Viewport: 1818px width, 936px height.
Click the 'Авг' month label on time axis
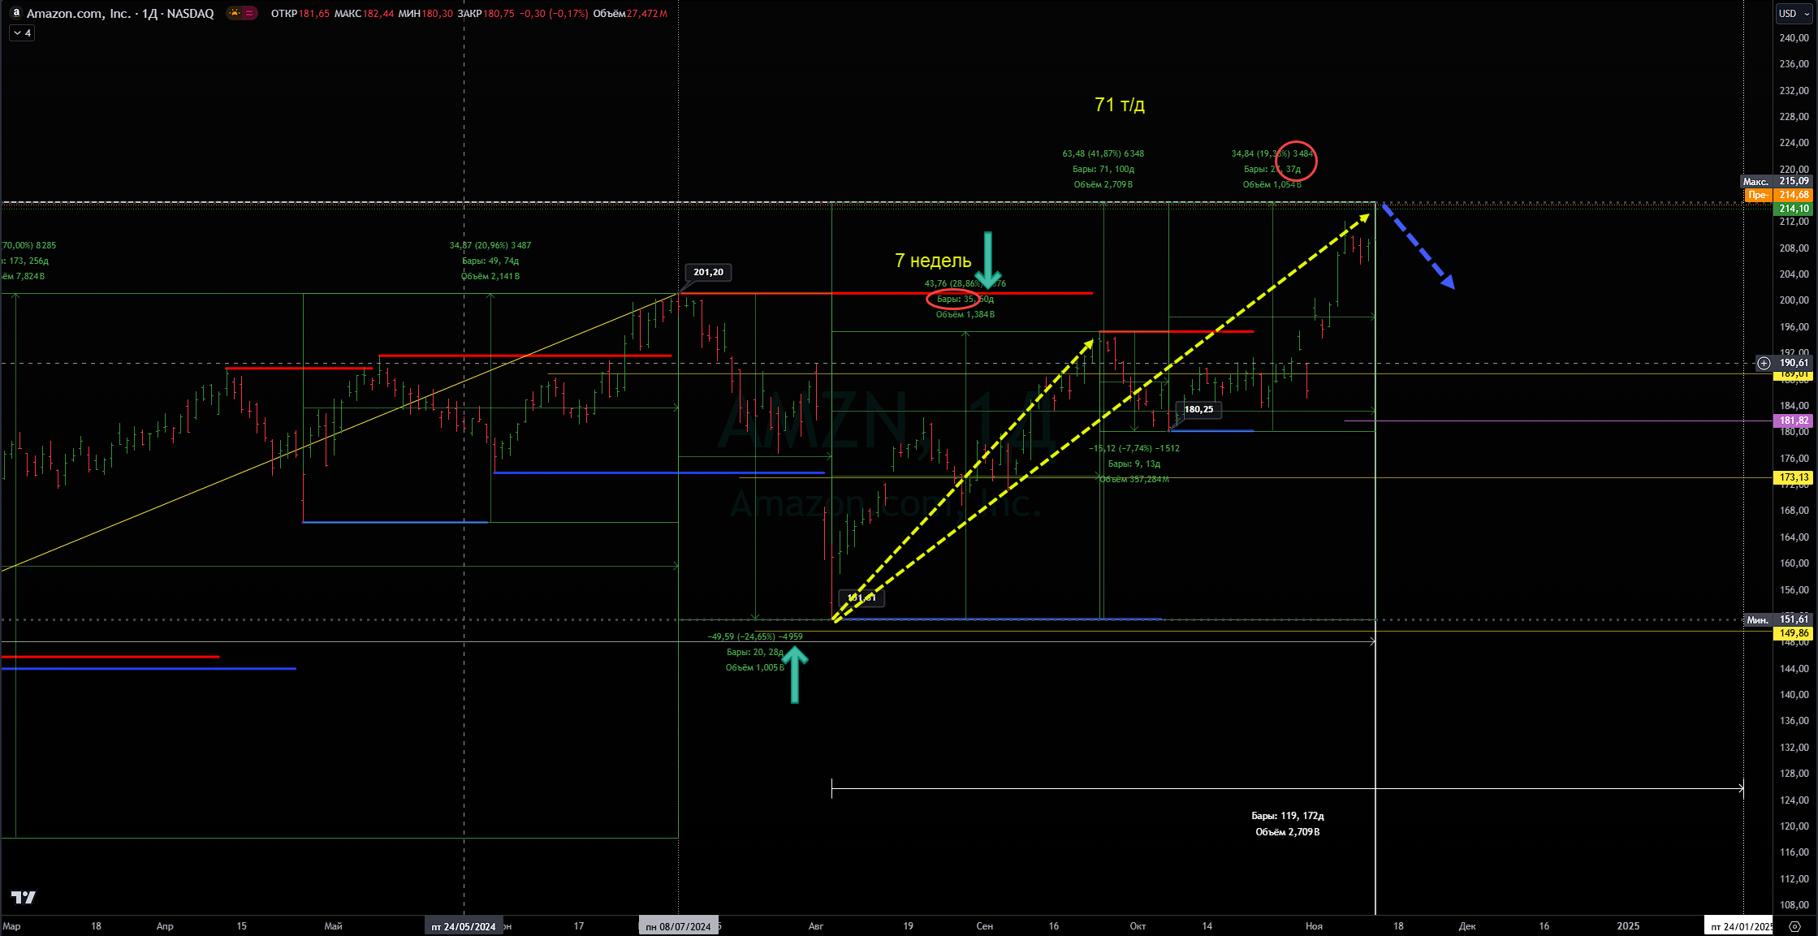click(816, 926)
